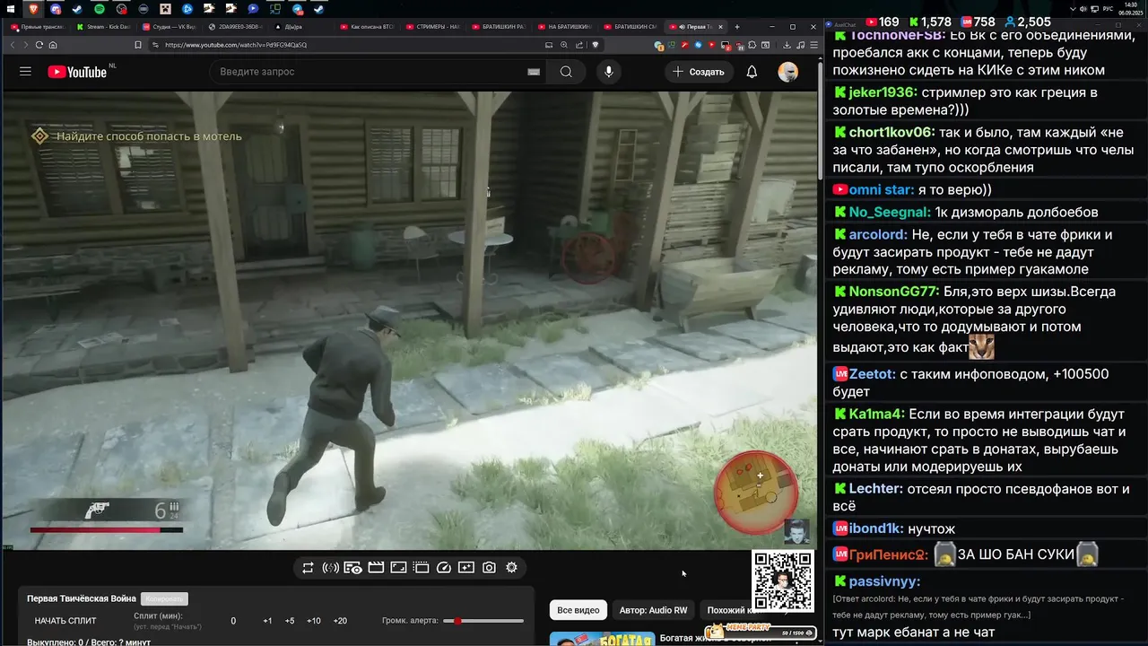1148x646 pixels.
Task: Open Brave browser in the taskbar
Action: 34,9
